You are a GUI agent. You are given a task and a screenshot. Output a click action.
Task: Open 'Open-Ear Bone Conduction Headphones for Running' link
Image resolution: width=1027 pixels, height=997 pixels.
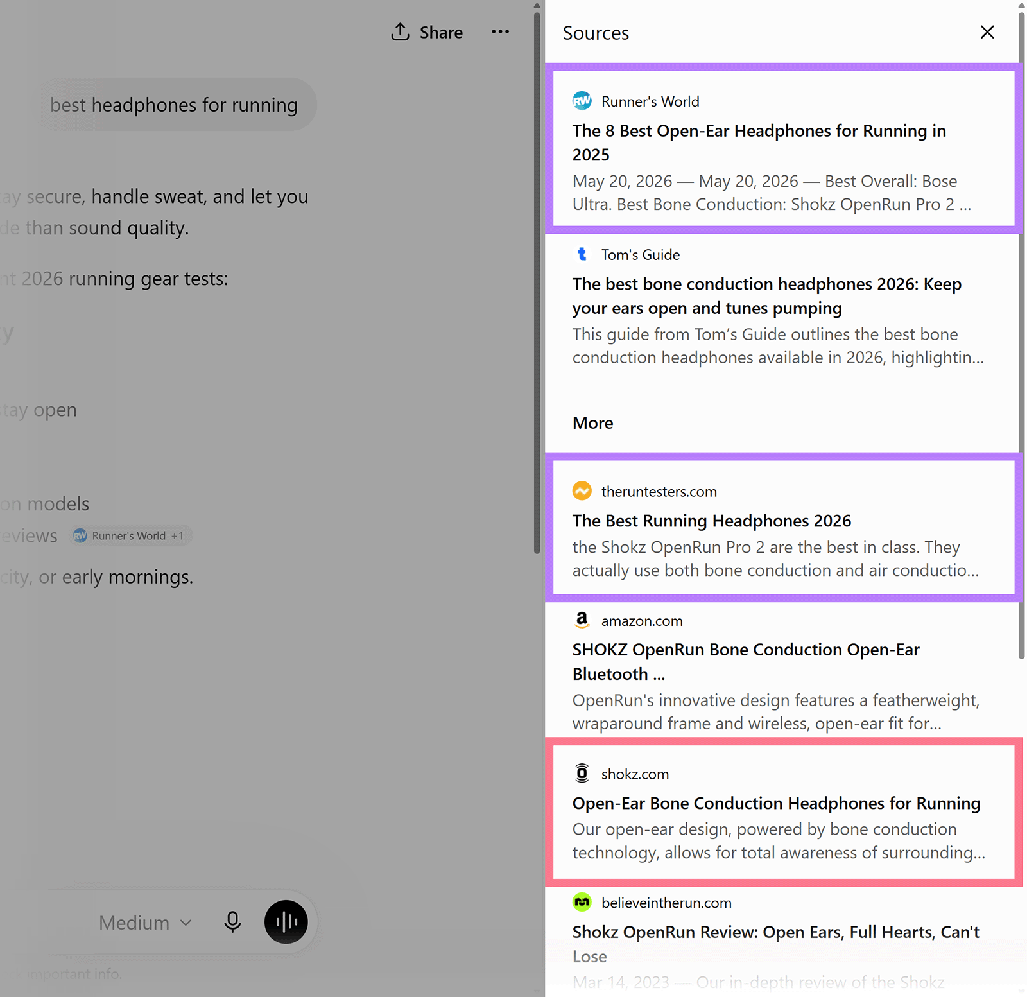(777, 803)
